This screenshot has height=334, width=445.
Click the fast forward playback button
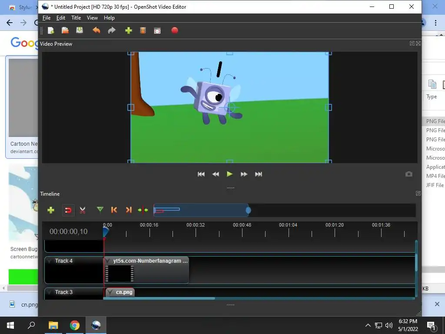244,174
